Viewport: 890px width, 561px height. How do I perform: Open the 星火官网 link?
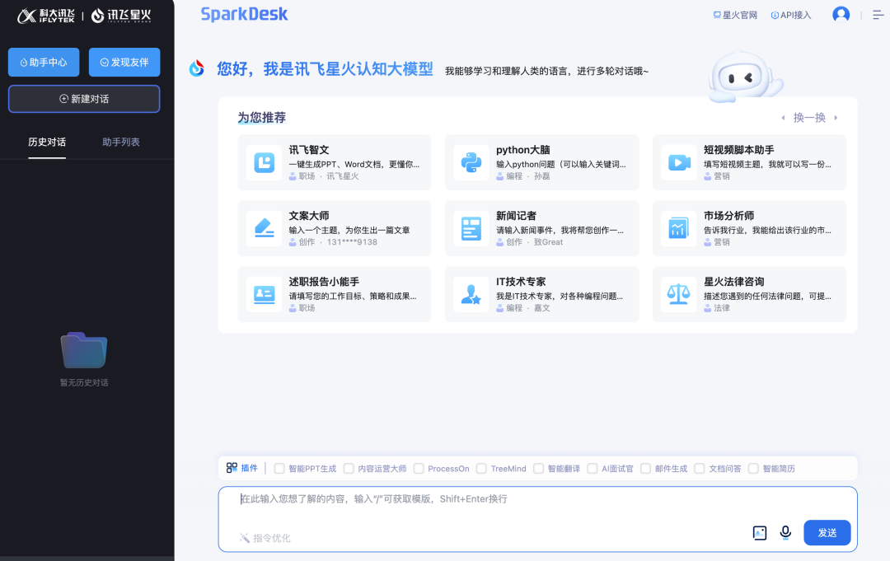tap(735, 16)
